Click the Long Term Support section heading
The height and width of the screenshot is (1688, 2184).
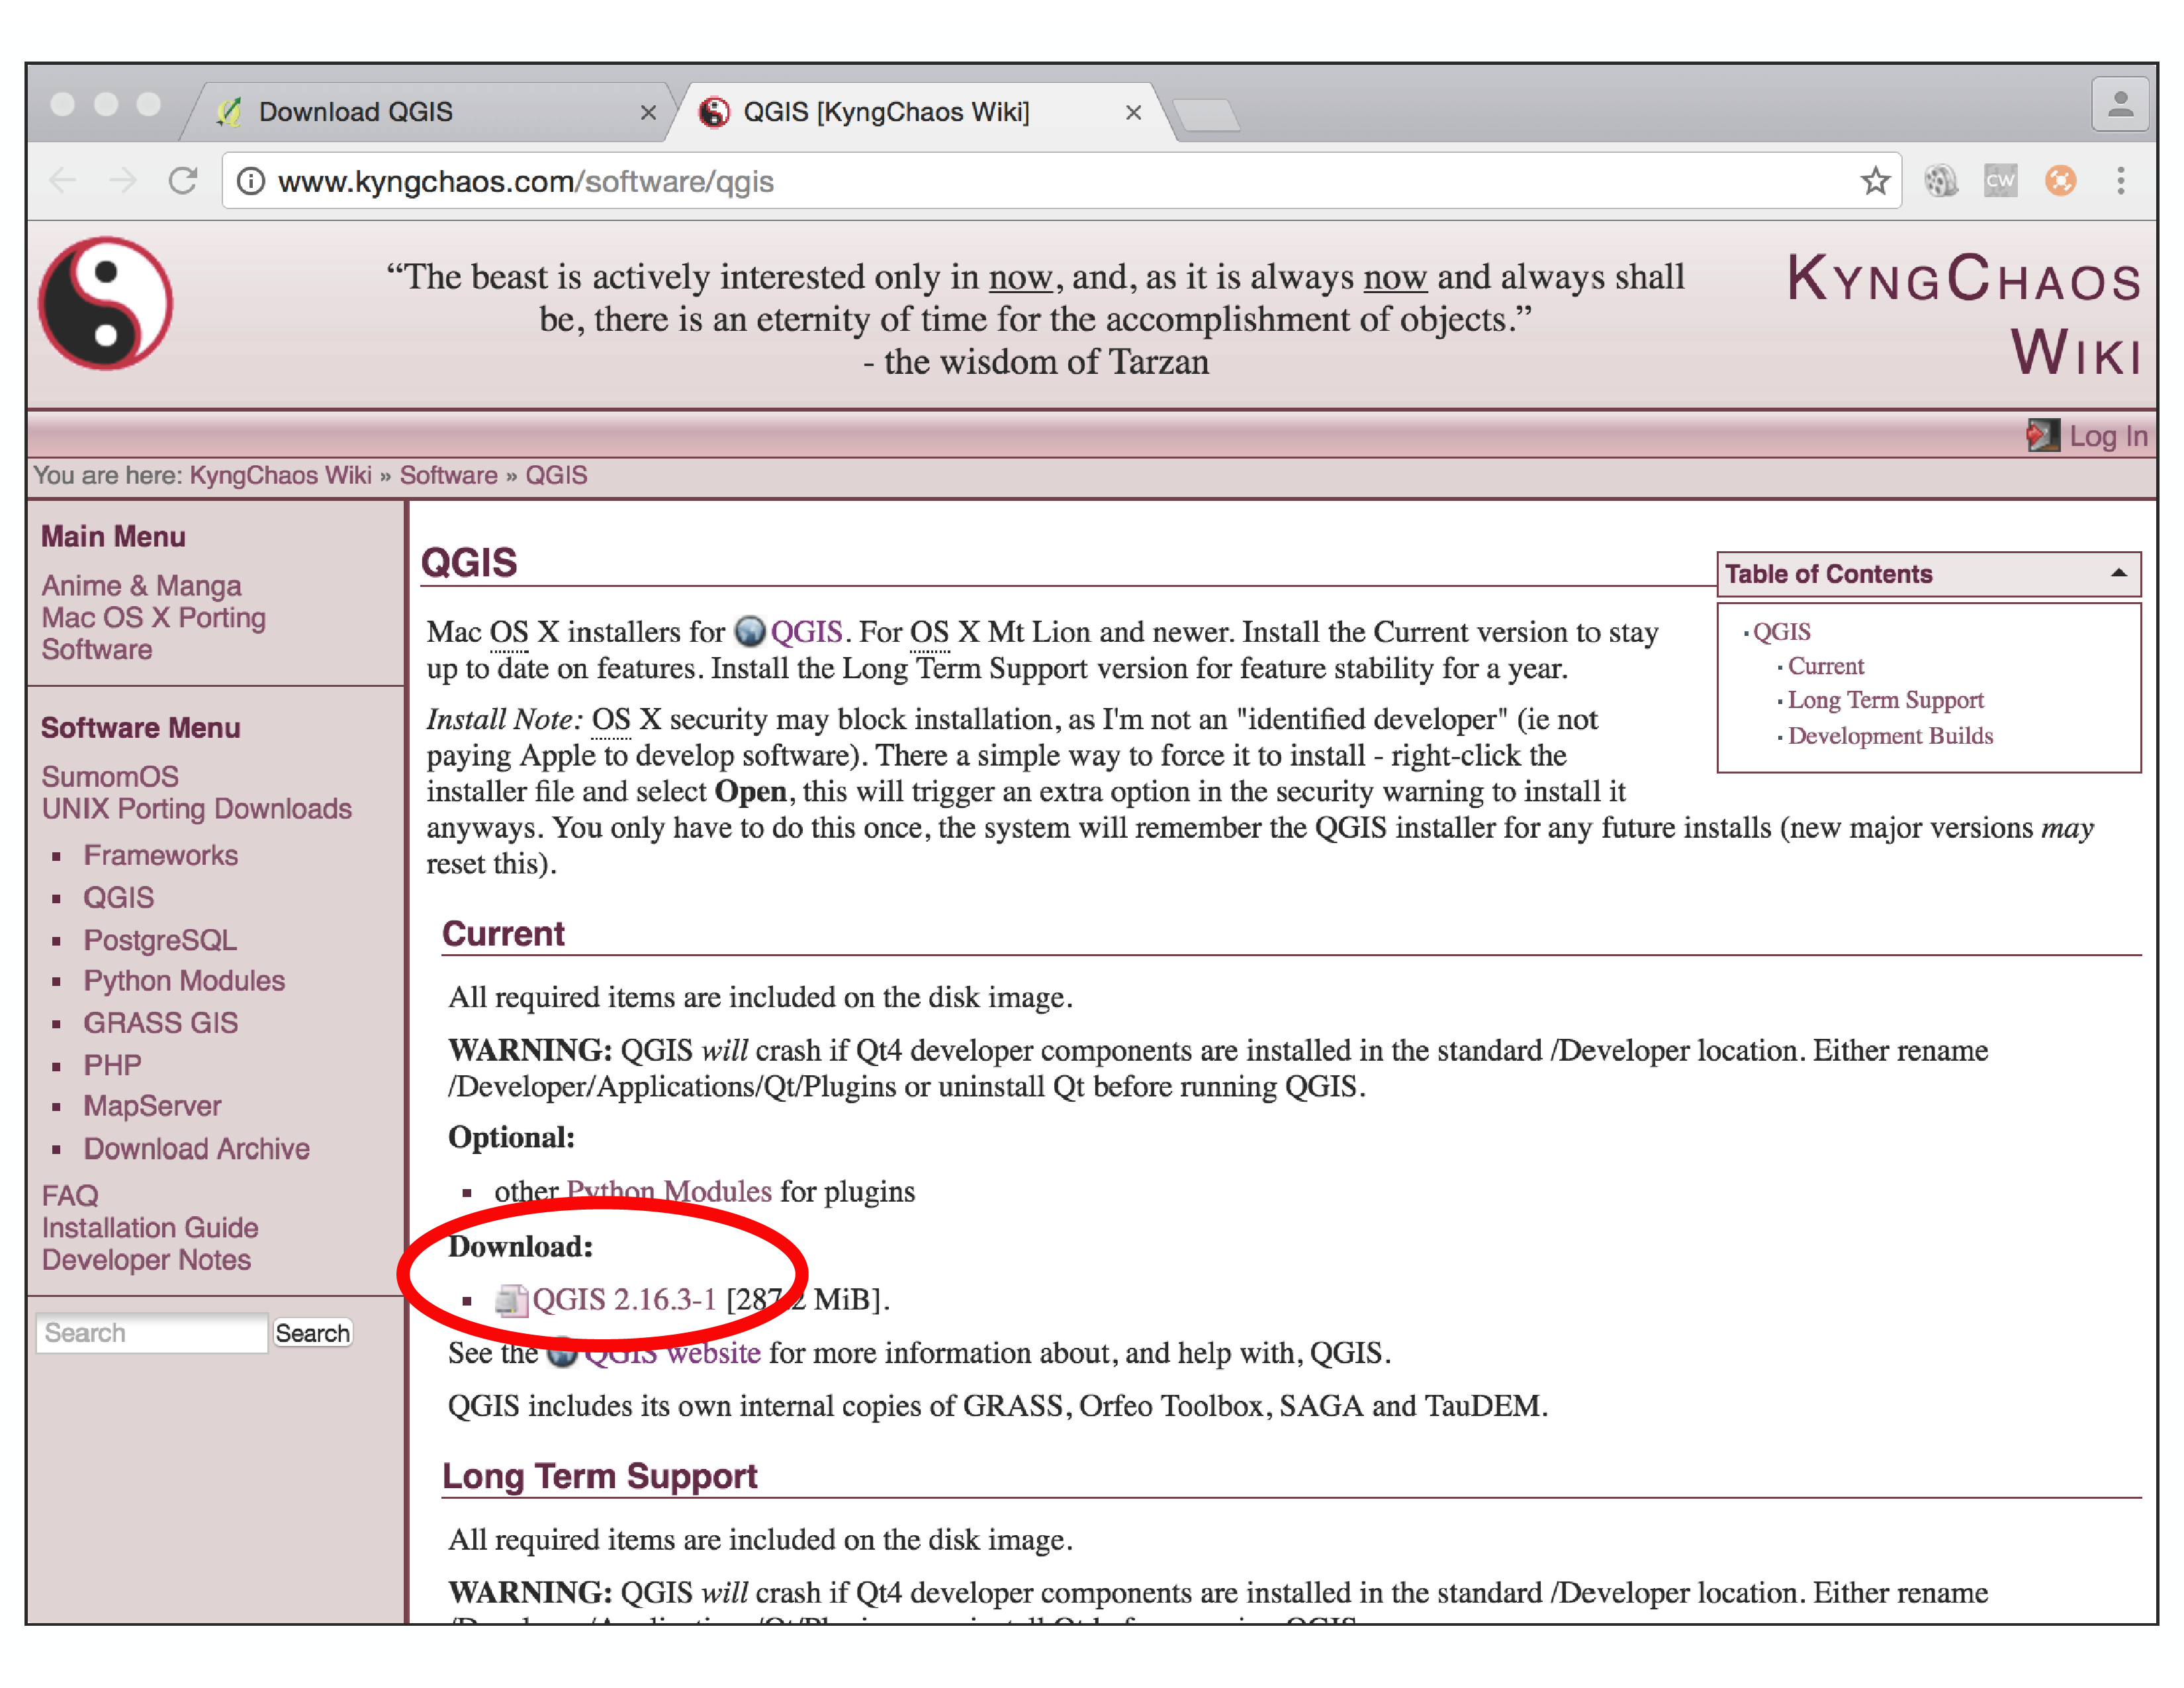point(599,1476)
